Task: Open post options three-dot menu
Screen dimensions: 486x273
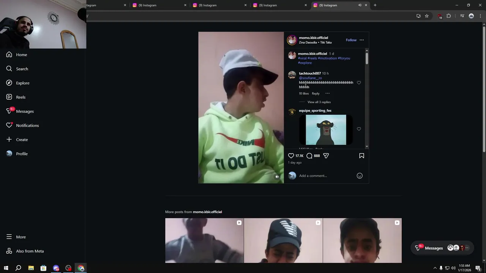Action: (361, 40)
